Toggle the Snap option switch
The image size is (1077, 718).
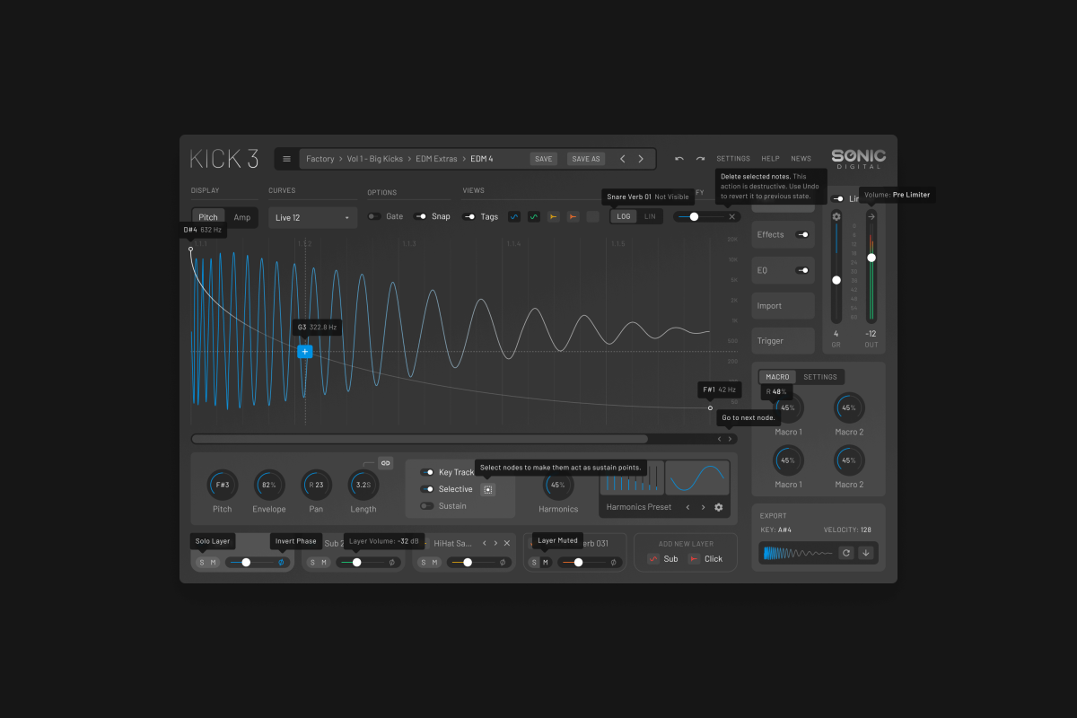coord(420,216)
